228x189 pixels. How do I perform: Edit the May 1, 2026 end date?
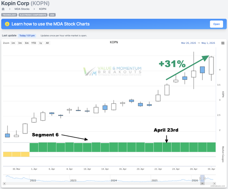coord(208,43)
